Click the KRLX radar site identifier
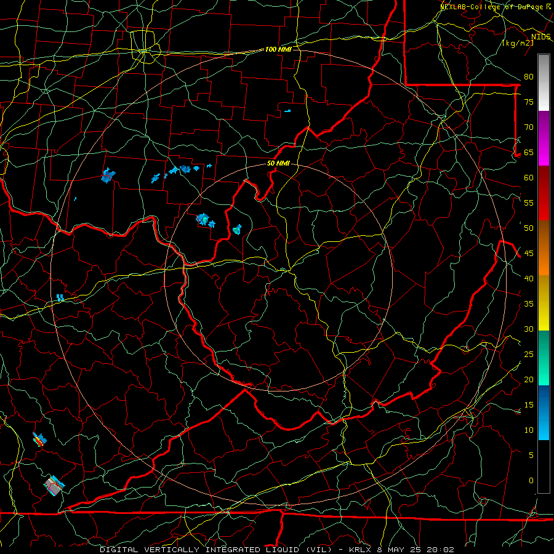The height and width of the screenshot is (554, 554). point(362,550)
